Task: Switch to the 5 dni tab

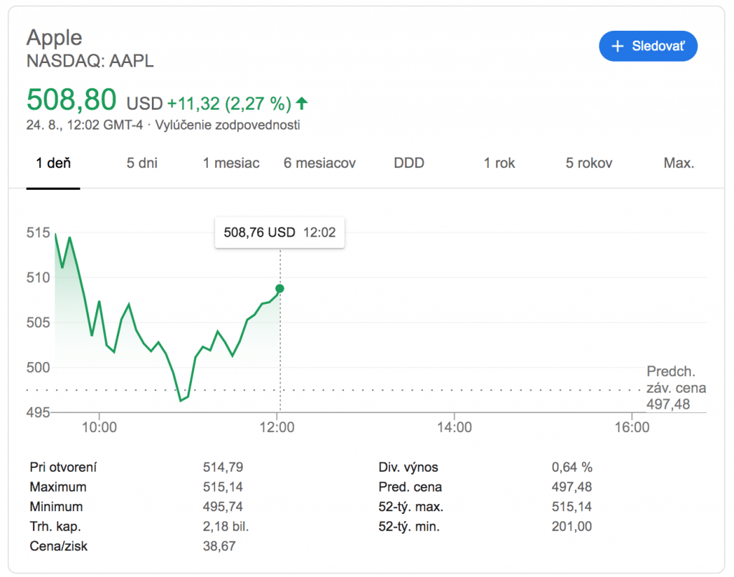Action: [x=142, y=163]
